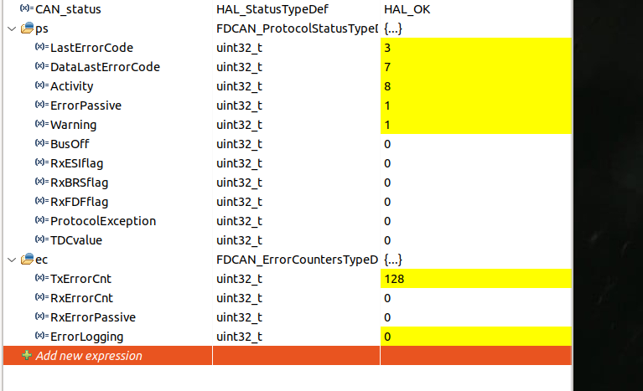
Task: Click the ErrorPassive value 1
Action: [x=475, y=105]
